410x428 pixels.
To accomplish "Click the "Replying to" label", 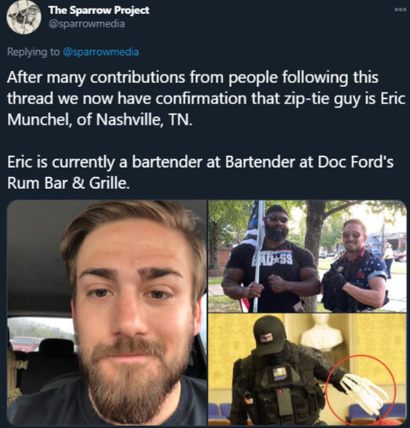I will point(33,52).
